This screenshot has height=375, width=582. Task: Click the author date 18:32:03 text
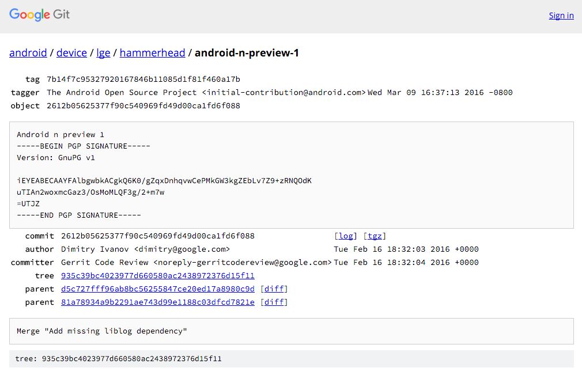tap(406, 249)
